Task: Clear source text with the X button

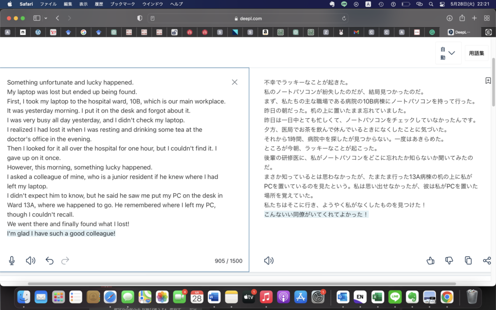Action: (x=234, y=82)
